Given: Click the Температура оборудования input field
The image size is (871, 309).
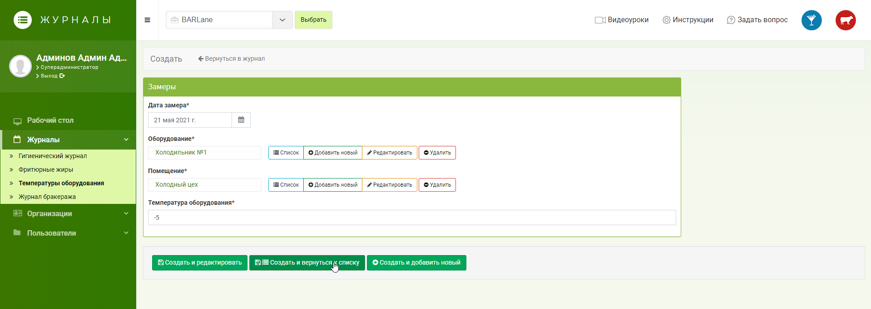Looking at the screenshot, I should tap(412, 217).
